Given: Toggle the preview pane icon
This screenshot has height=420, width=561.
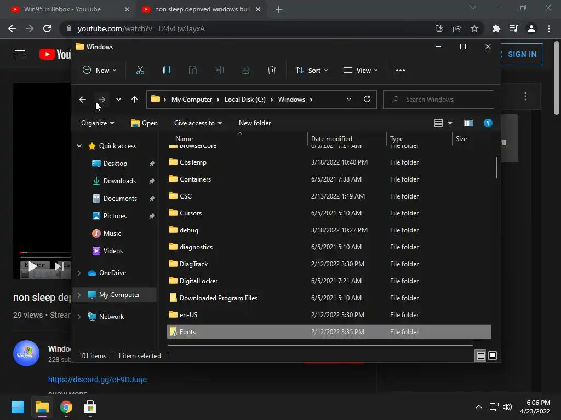Looking at the screenshot, I should pyautogui.click(x=468, y=123).
